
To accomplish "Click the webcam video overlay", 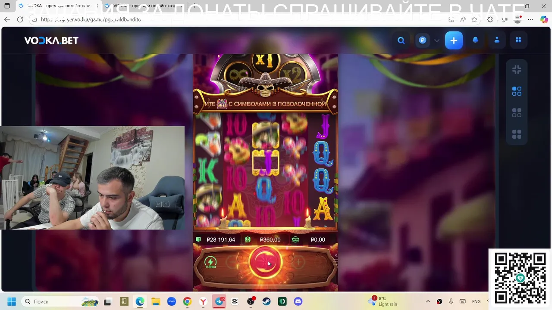I will pos(92,177).
